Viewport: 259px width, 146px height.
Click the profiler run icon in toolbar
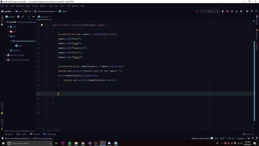pos(236,11)
